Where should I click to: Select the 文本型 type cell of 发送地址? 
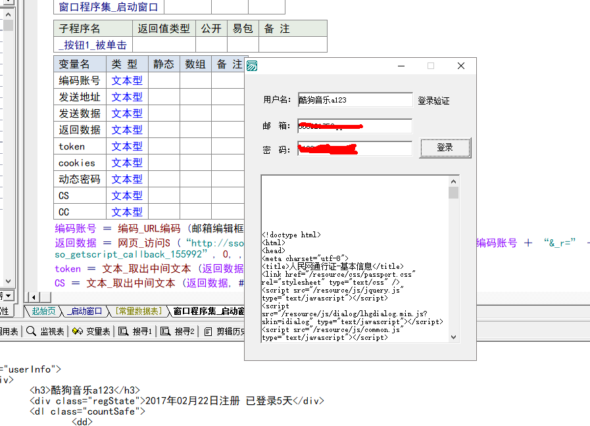click(126, 97)
